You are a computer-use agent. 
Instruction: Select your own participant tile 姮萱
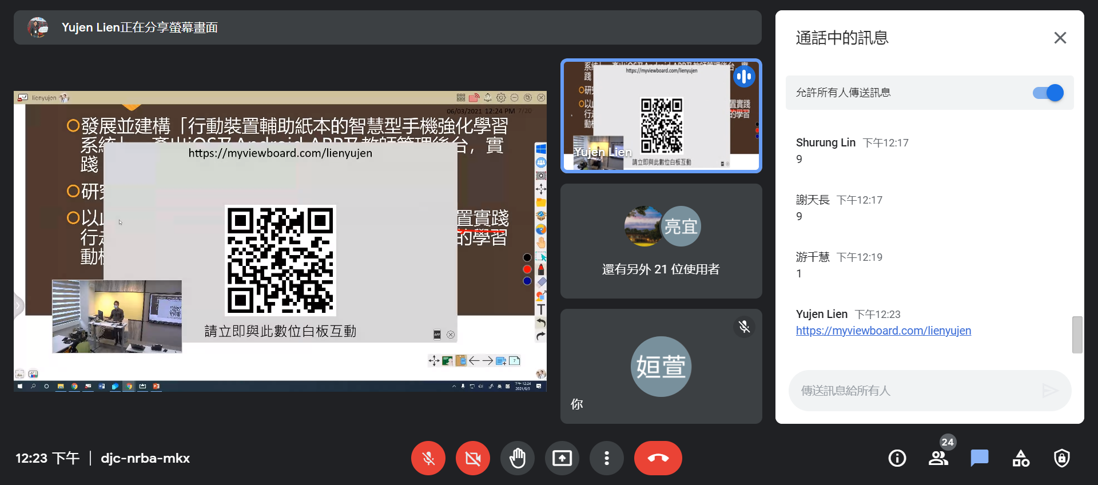(x=661, y=366)
